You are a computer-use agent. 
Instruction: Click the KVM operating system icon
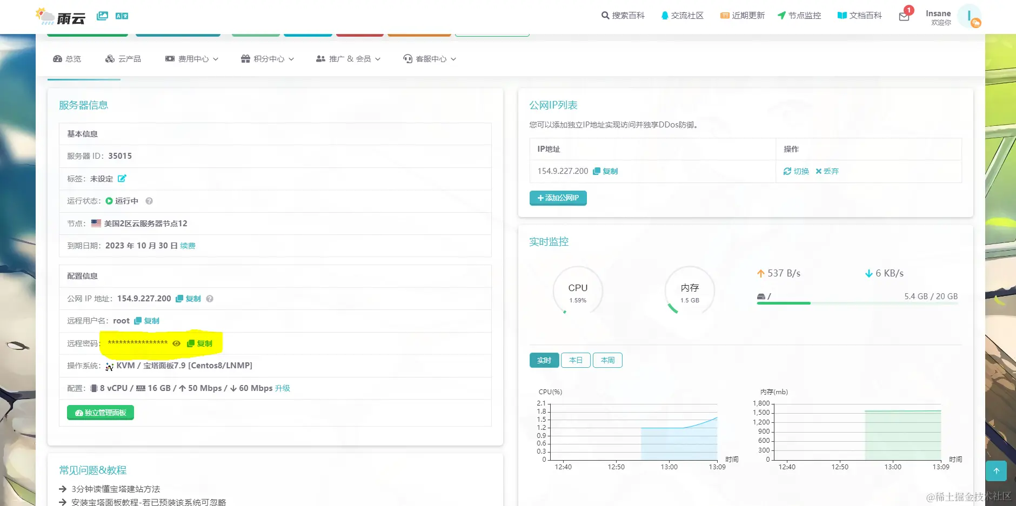tap(110, 366)
